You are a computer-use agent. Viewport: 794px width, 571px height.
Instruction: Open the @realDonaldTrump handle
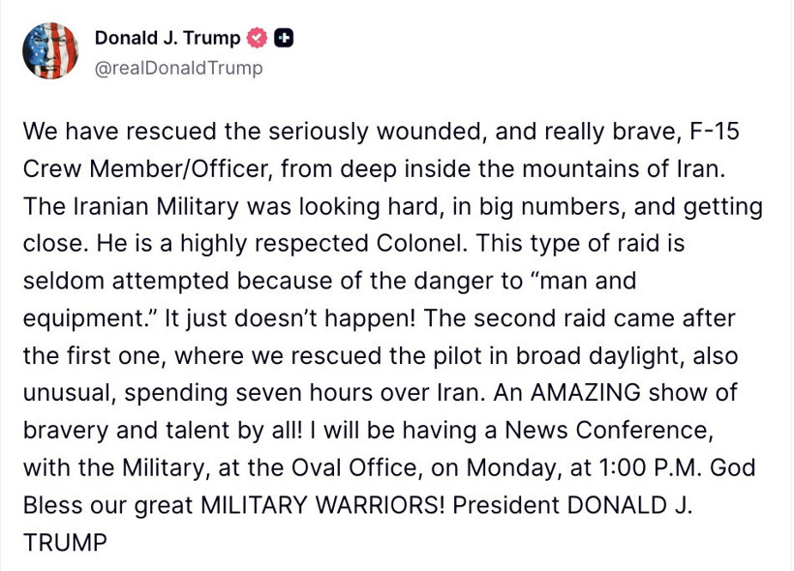tap(178, 69)
